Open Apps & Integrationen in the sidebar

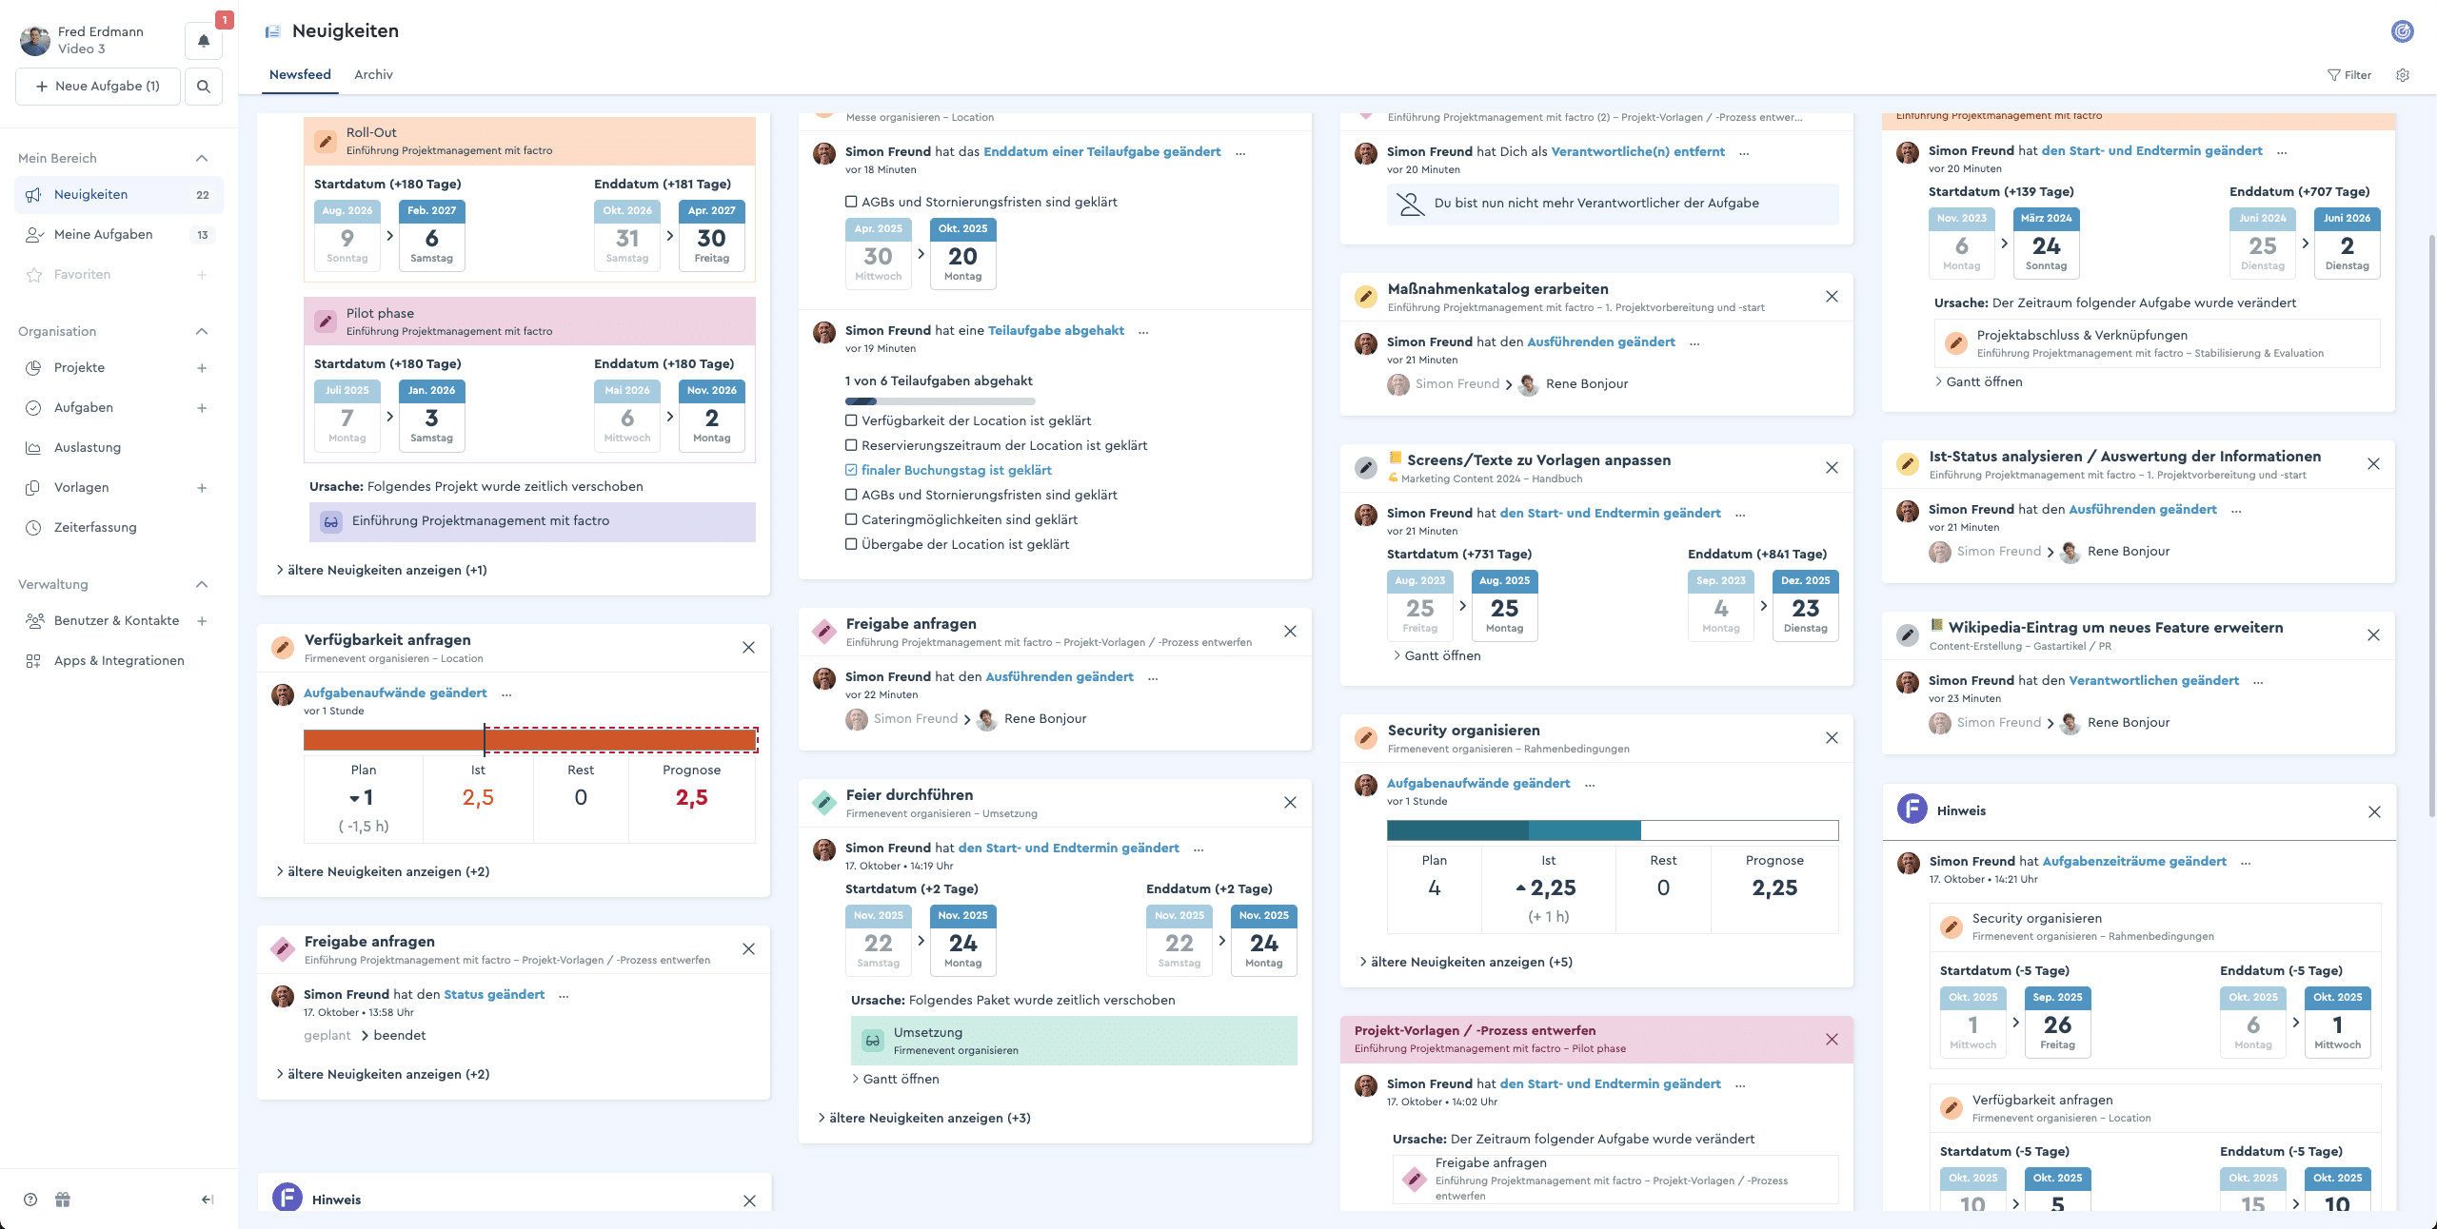(120, 660)
